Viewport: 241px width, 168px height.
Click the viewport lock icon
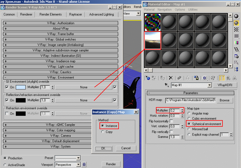pos(84,164)
